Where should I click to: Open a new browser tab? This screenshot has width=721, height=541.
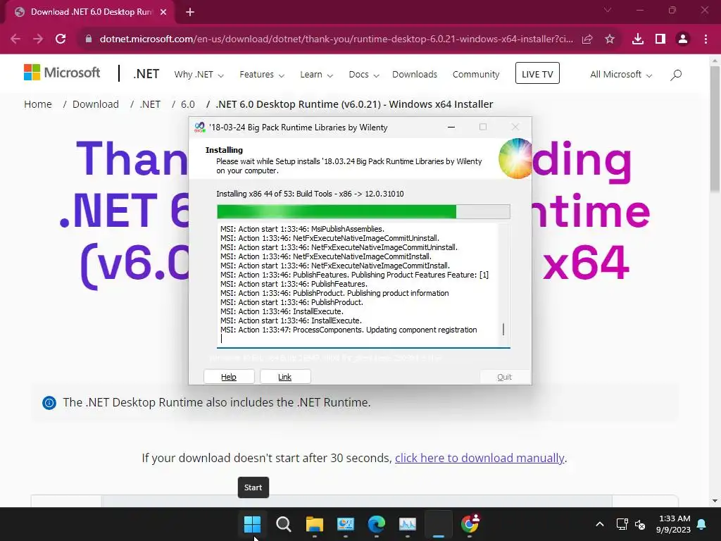point(190,12)
